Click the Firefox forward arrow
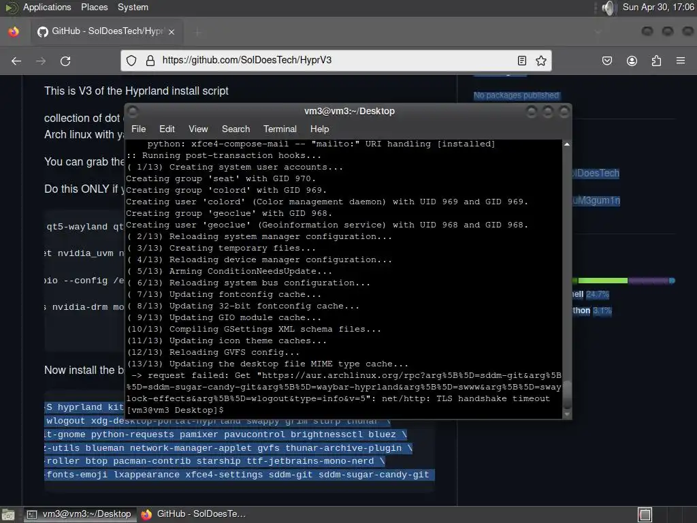This screenshot has height=523, width=697. coord(41,61)
